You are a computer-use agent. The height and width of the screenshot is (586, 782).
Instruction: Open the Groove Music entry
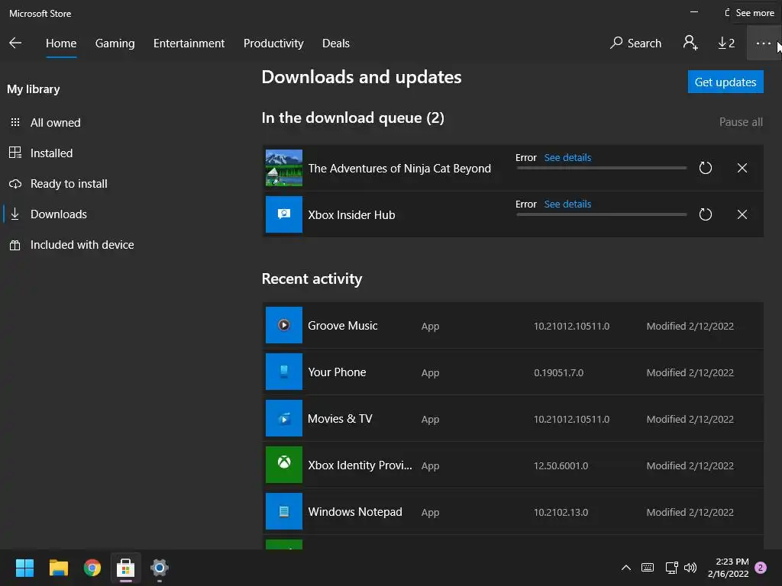point(512,325)
